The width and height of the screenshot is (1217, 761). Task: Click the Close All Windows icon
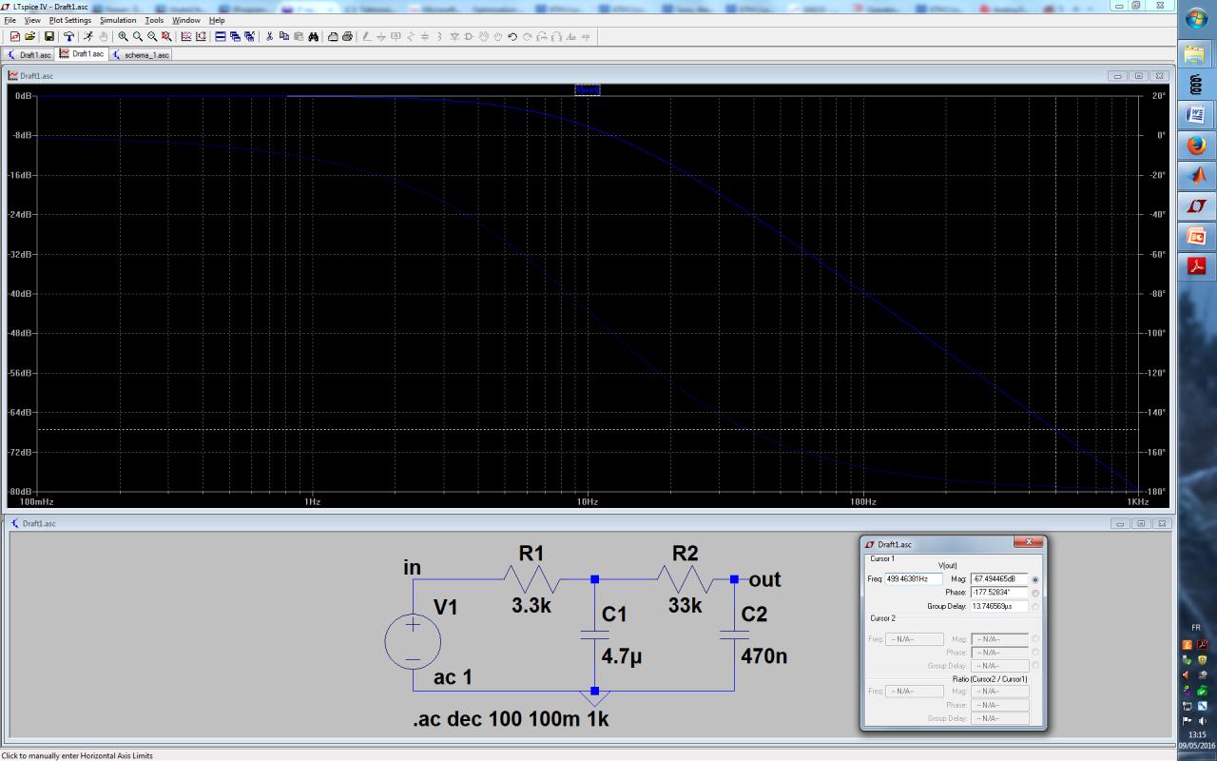click(x=249, y=37)
